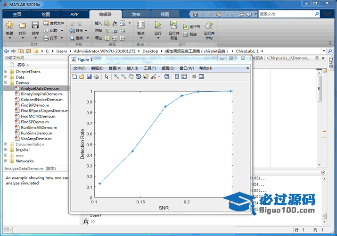The image size is (337, 236).
Task: Expand the Documentation folder
Action: click(x=6, y=144)
